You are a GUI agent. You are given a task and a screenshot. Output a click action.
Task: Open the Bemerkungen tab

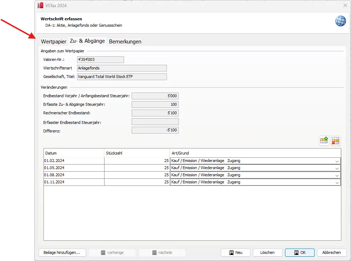pos(125,42)
